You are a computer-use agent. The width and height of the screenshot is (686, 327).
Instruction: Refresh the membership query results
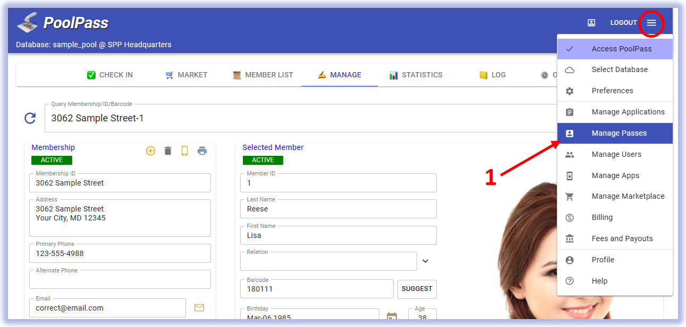click(x=30, y=118)
